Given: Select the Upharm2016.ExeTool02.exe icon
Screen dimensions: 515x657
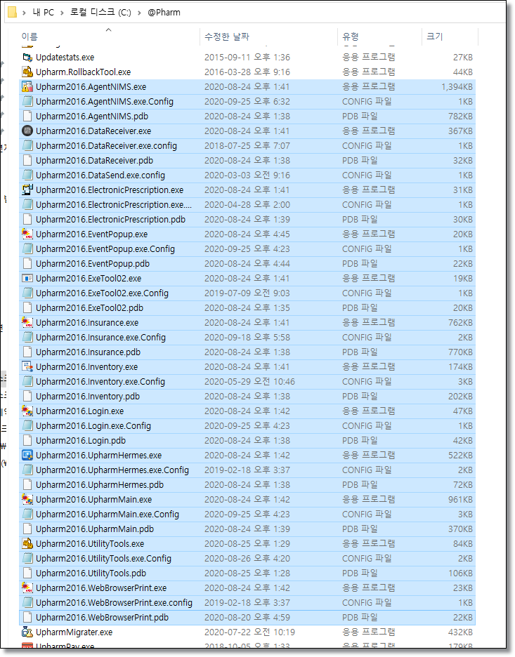Looking at the screenshot, I should click(27, 279).
